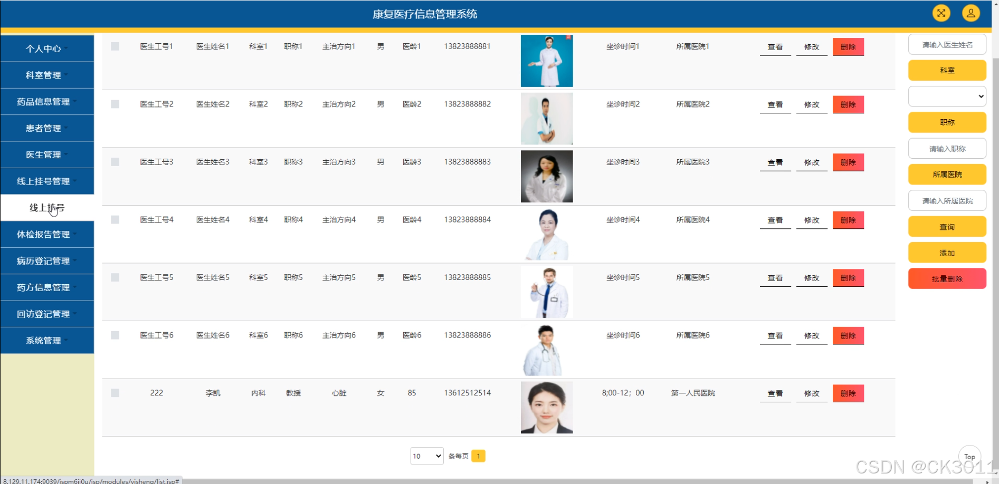Screen dimensions: 999x484
Task: Click the 科室 yellow label button
Action: tap(947, 70)
